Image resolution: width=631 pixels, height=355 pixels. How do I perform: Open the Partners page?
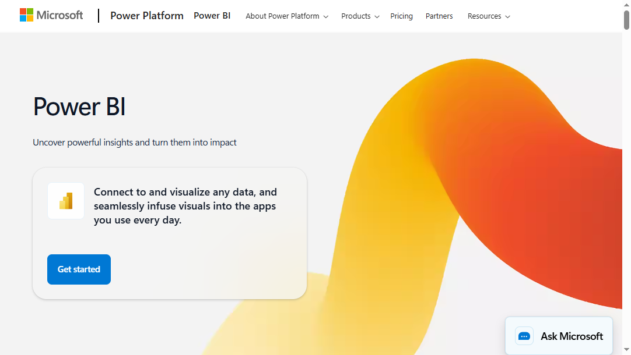(x=439, y=16)
